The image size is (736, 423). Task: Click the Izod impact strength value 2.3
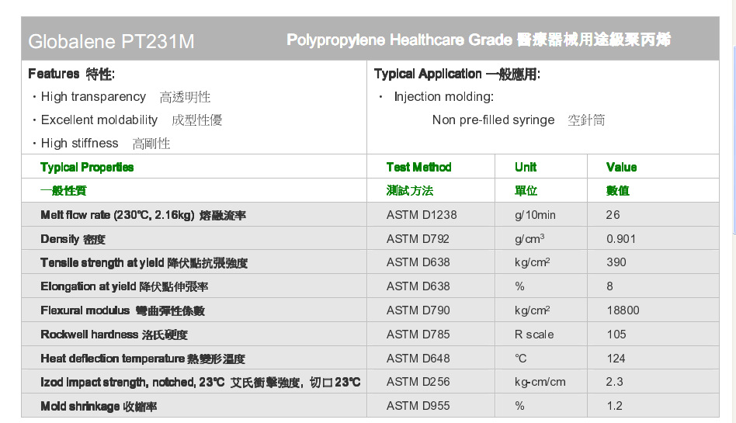tap(614, 382)
